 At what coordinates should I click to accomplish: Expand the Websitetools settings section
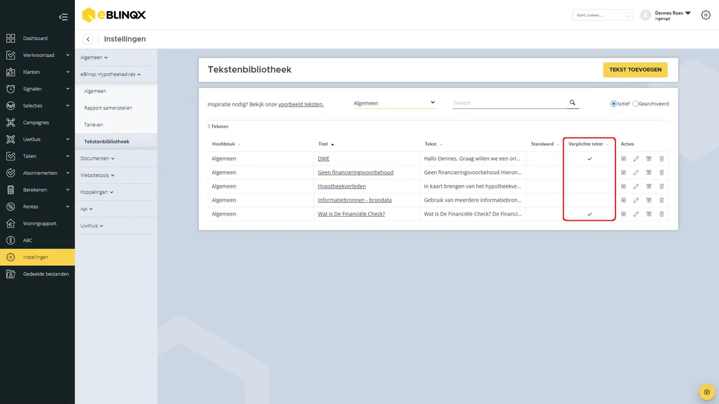pos(116,175)
